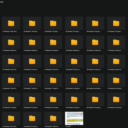128x128 pixels.
Task: Open folder 26-Module 6 Unity Act...
Action: tap(95, 61)
